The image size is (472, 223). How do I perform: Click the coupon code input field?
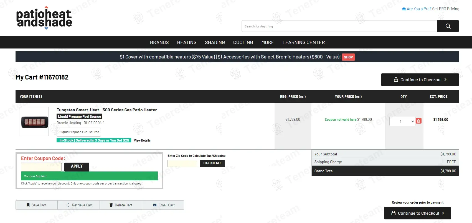[x=41, y=167]
